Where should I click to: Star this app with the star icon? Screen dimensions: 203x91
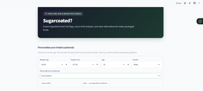185,3
